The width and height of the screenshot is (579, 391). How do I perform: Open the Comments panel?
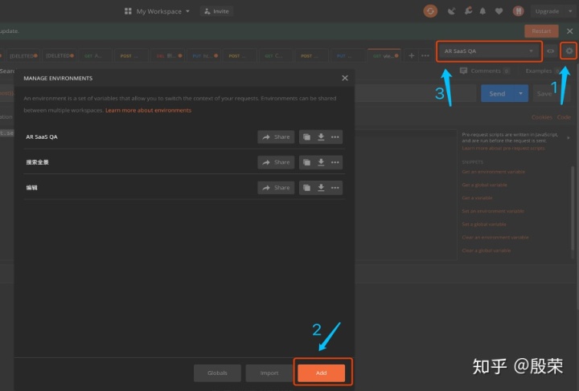click(484, 71)
